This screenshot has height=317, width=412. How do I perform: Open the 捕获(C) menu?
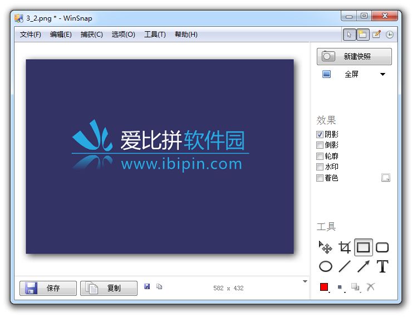click(91, 35)
